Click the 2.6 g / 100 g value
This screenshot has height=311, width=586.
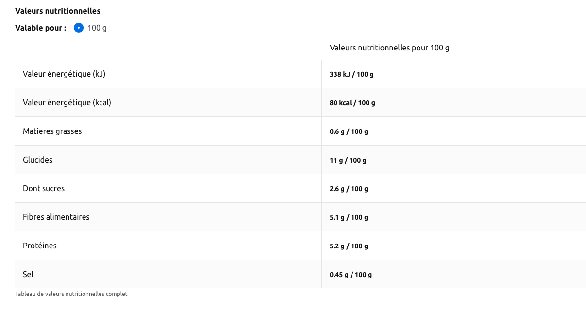(349, 189)
